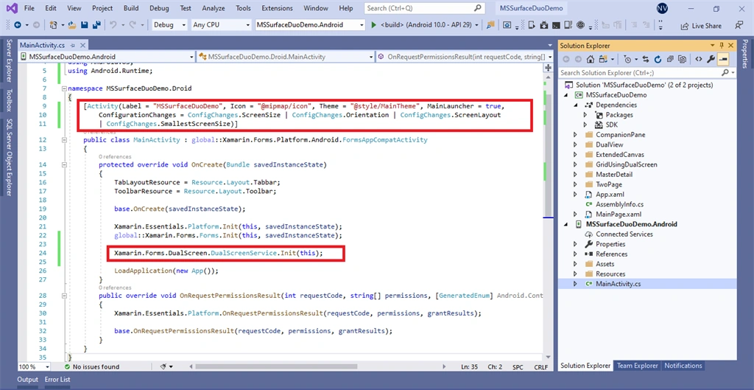754x390 pixels.
Task: Open the Error List tab
Action: click(x=57, y=380)
